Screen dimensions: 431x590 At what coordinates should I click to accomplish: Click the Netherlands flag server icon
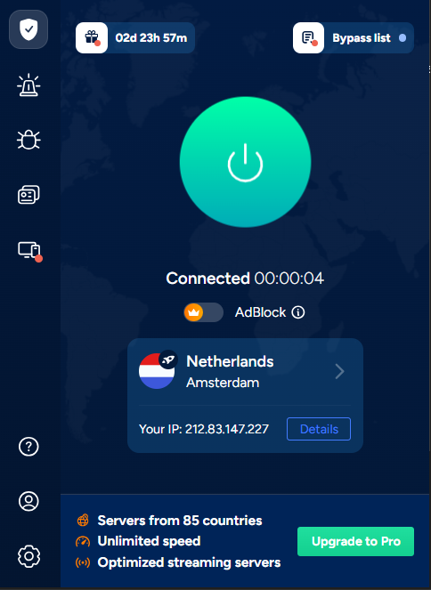pos(157,371)
